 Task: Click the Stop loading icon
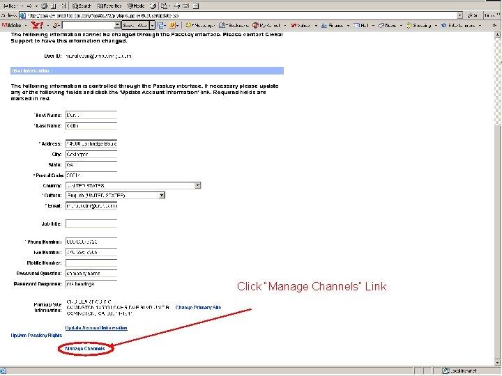[44, 6]
